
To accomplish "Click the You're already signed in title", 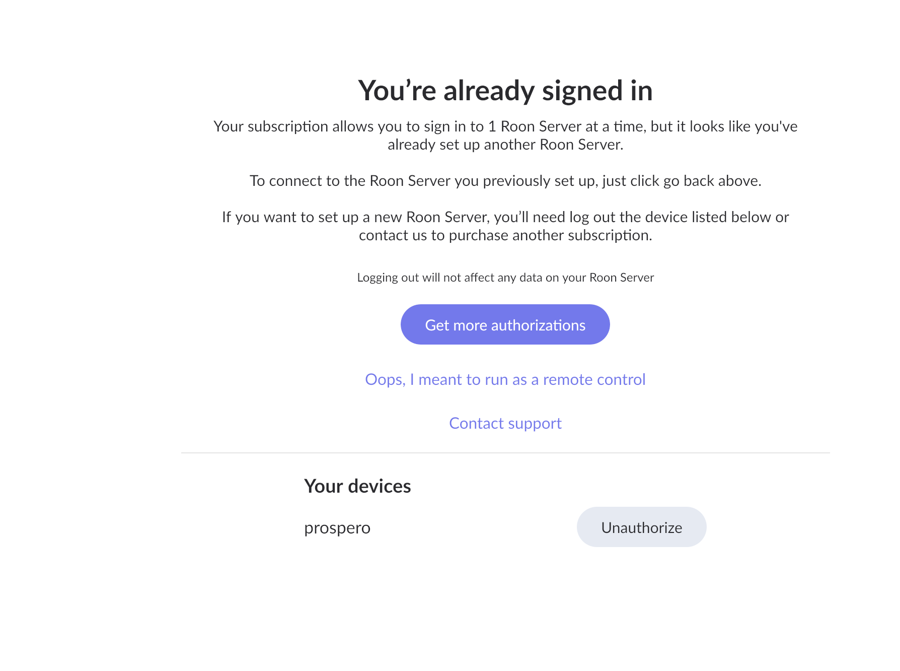I will coord(505,91).
